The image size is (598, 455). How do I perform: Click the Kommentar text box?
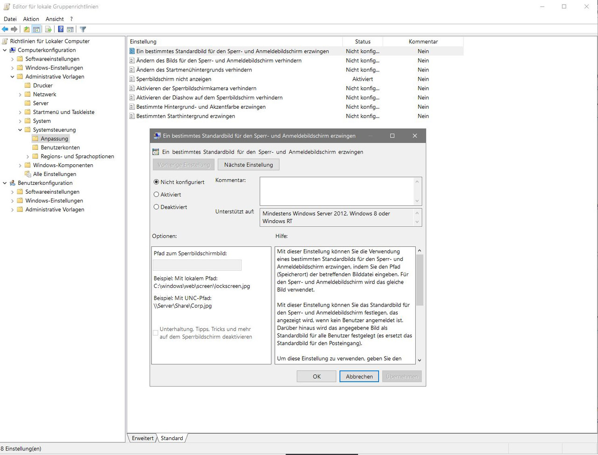(x=337, y=191)
